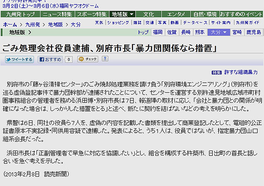264x186 pixels.
Task: Click the mixi チェック button
Action: (88, 59)
